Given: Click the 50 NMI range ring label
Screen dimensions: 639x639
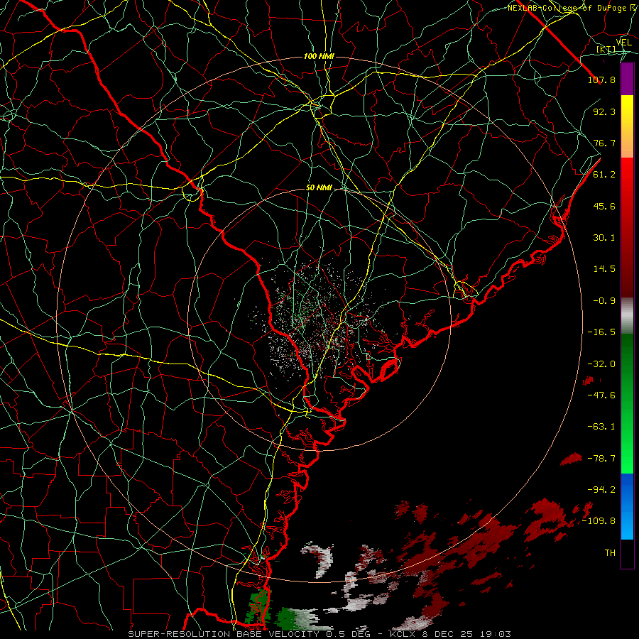Looking at the screenshot, I should [319, 188].
